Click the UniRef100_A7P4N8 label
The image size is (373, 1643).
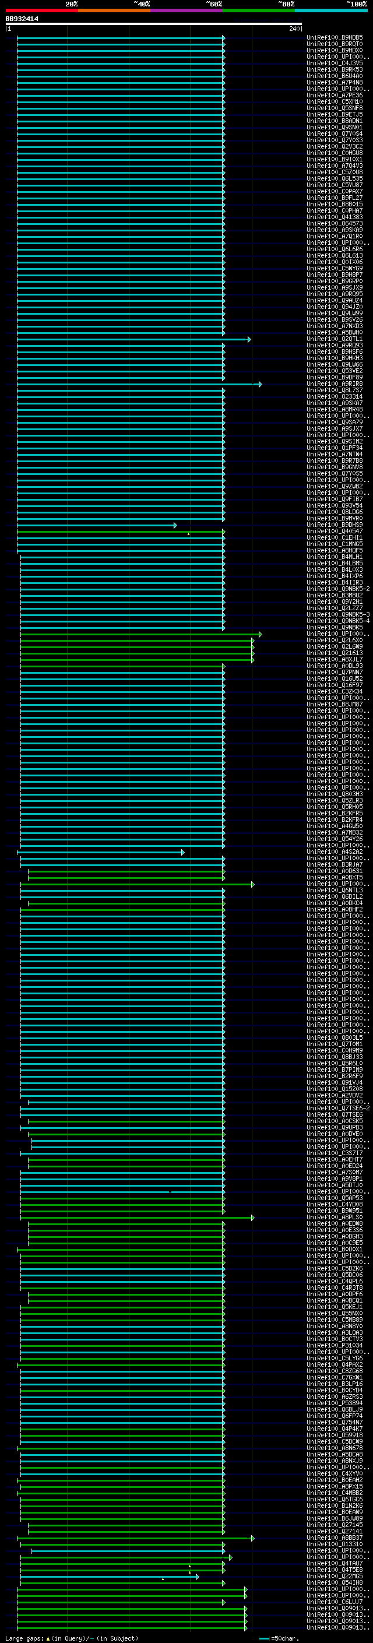click(x=335, y=82)
